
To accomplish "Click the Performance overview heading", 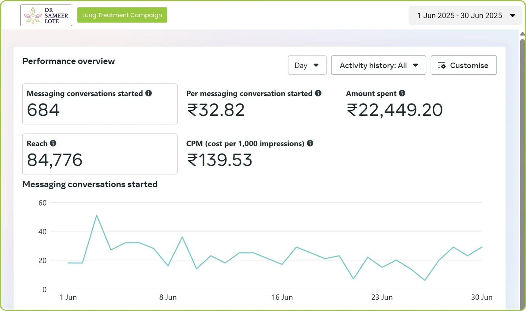I will click(x=69, y=61).
